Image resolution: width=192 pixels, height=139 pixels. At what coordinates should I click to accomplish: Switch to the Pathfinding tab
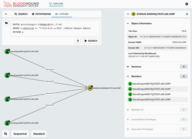pyautogui.click(x=42, y=14)
